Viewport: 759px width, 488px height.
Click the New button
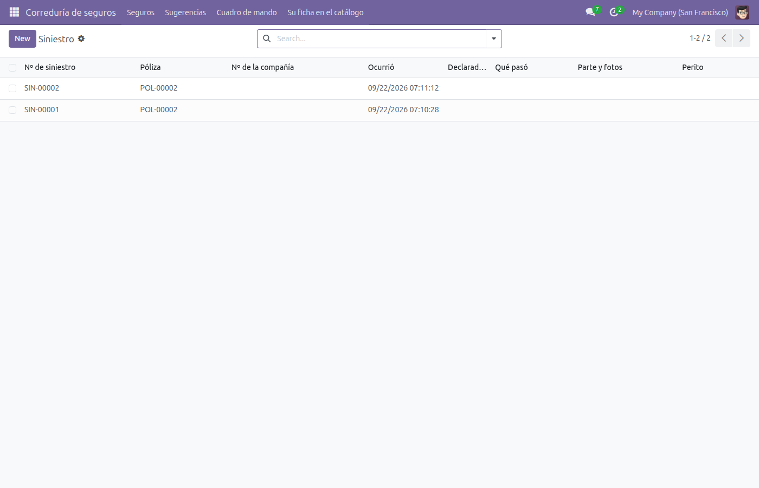pos(22,38)
